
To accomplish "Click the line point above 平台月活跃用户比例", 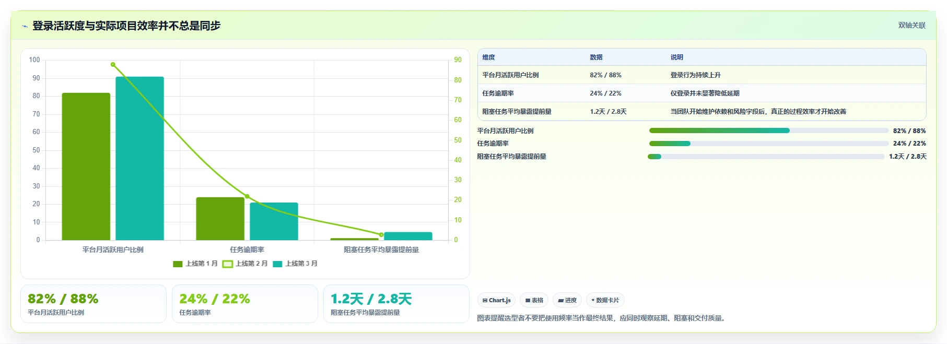I will (113, 65).
